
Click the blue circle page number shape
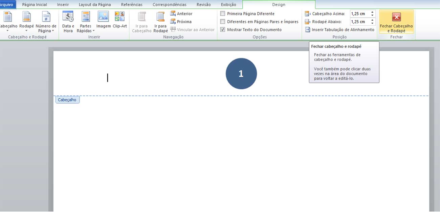[241, 74]
